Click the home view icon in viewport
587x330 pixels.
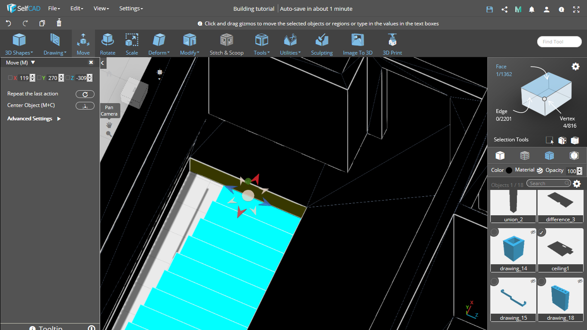click(x=109, y=73)
